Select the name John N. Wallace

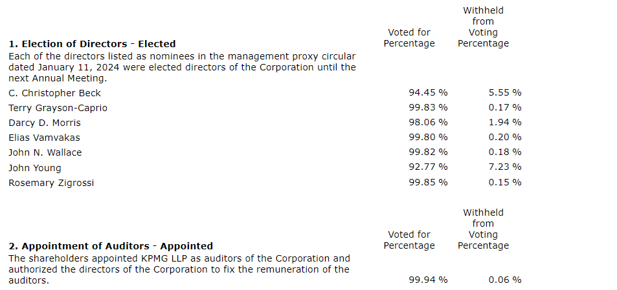point(45,152)
